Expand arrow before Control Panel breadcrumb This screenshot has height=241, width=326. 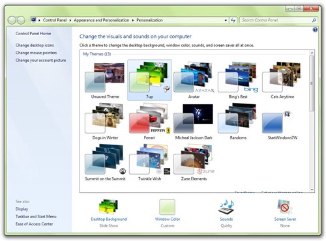[x=39, y=20]
